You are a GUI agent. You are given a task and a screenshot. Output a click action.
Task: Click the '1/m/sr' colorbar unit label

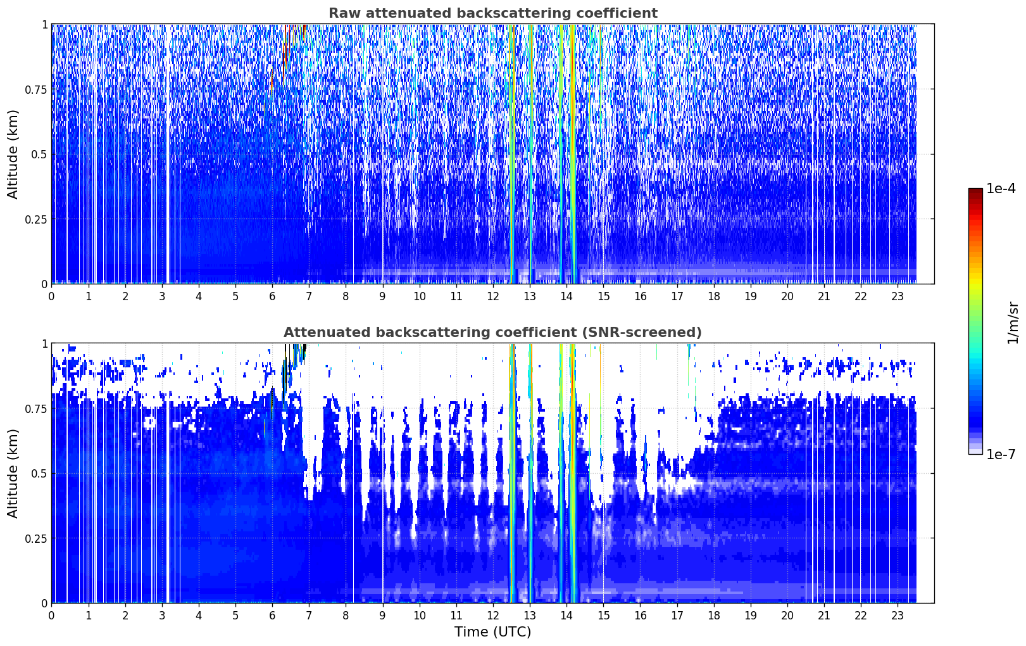tap(1013, 322)
